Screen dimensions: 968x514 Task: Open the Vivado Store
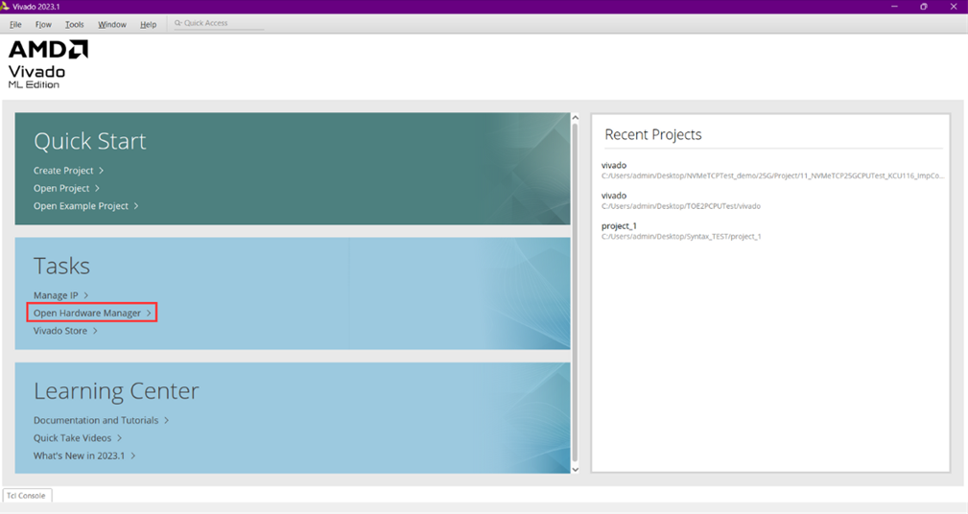[60, 331]
